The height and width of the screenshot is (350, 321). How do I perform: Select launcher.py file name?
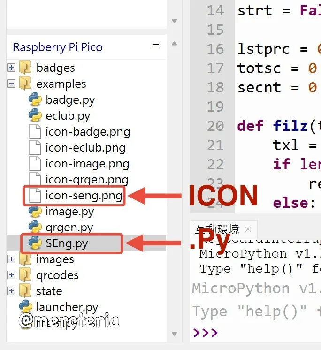67,307
